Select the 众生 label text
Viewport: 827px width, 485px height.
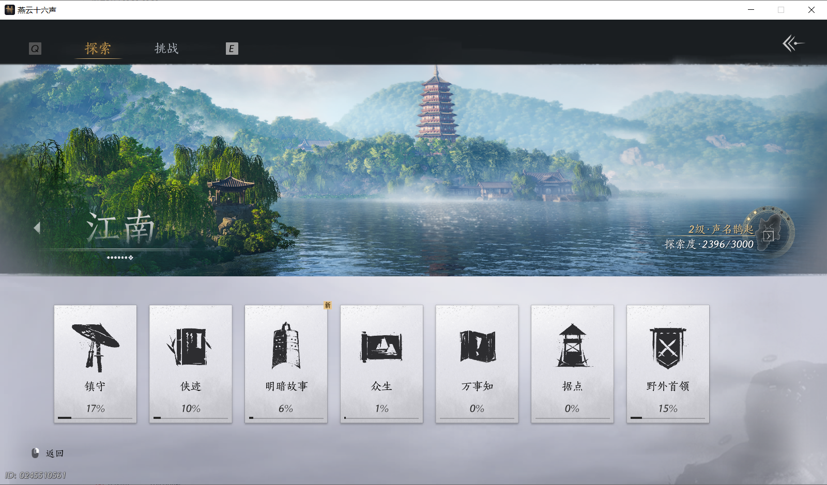[x=381, y=386]
